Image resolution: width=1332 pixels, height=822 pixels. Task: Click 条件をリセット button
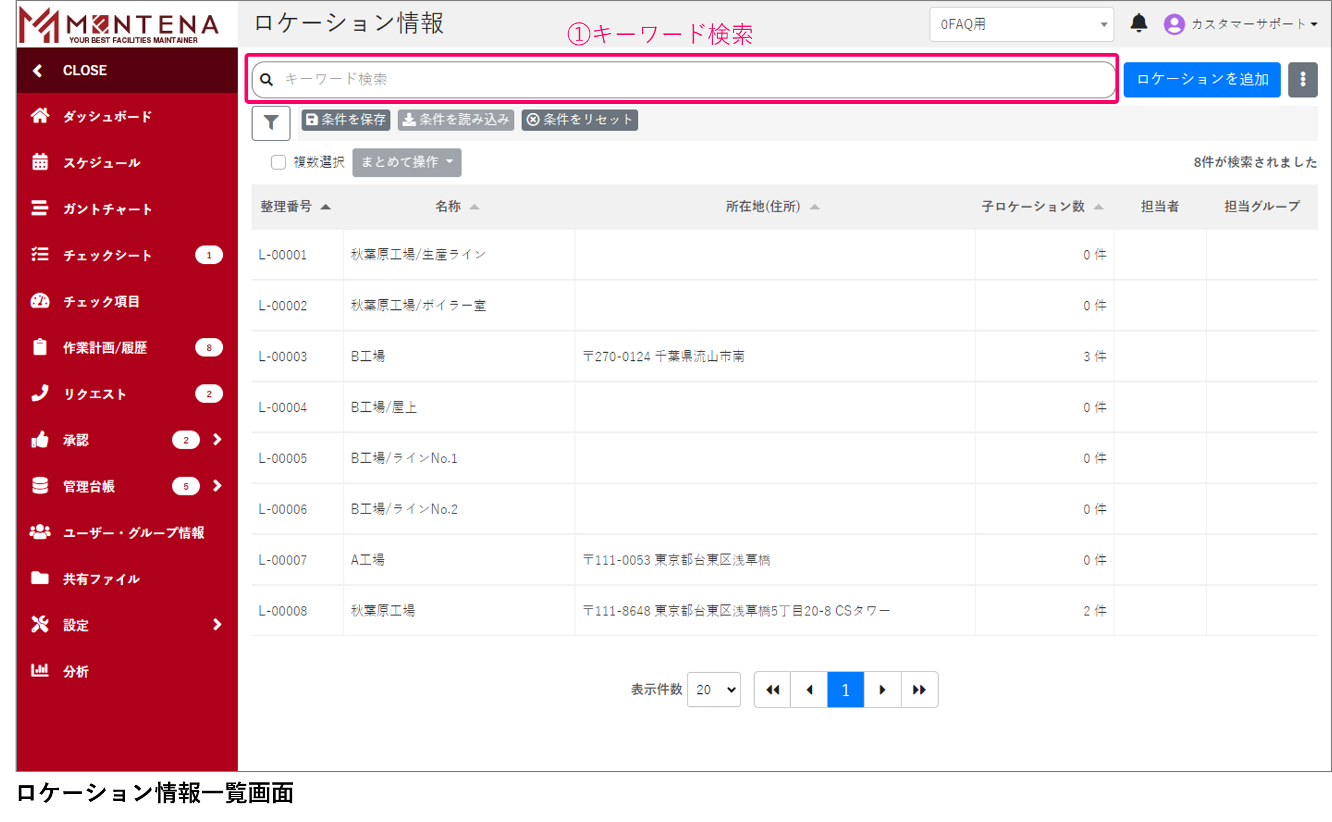(580, 119)
